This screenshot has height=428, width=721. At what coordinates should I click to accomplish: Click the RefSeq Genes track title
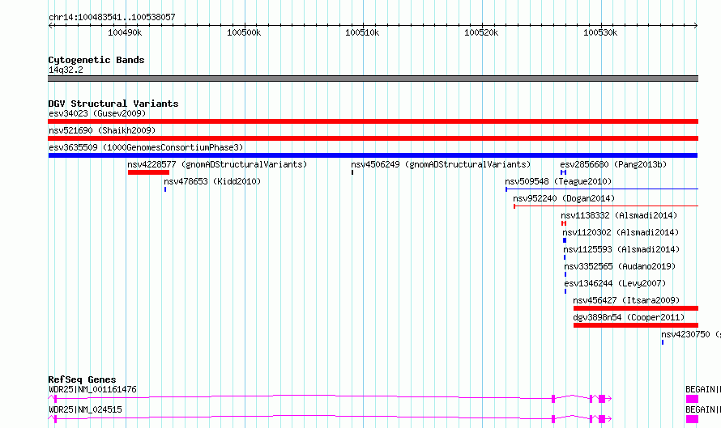tap(82, 379)
